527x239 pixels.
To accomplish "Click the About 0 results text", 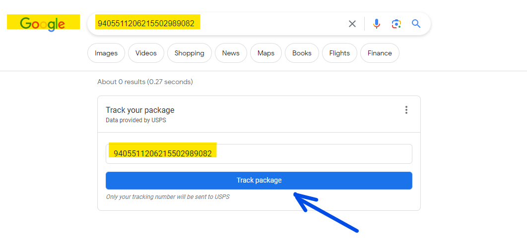I will [145, 82].
